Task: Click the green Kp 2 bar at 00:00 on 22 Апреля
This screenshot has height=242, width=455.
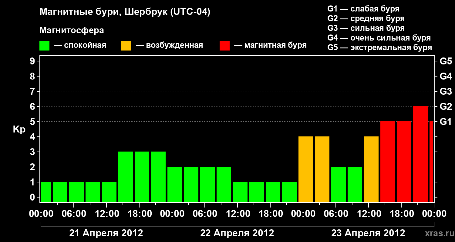Action: [175, 185]
